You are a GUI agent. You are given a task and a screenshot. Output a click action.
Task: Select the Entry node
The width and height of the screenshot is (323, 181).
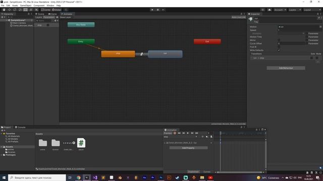click(x=81, y=41)
